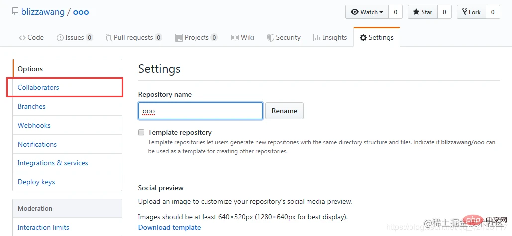The width and height of the screenshot is (512, 236).
Task: Click the repository book icon beside blizzawang
Action: (15, 12)
